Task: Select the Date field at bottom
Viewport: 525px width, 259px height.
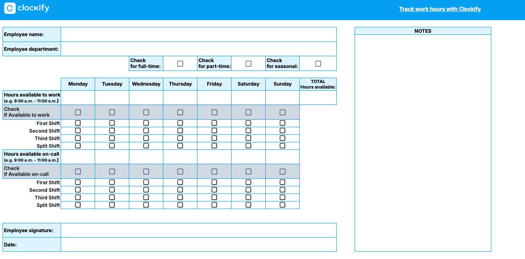Action: (198, 245)
